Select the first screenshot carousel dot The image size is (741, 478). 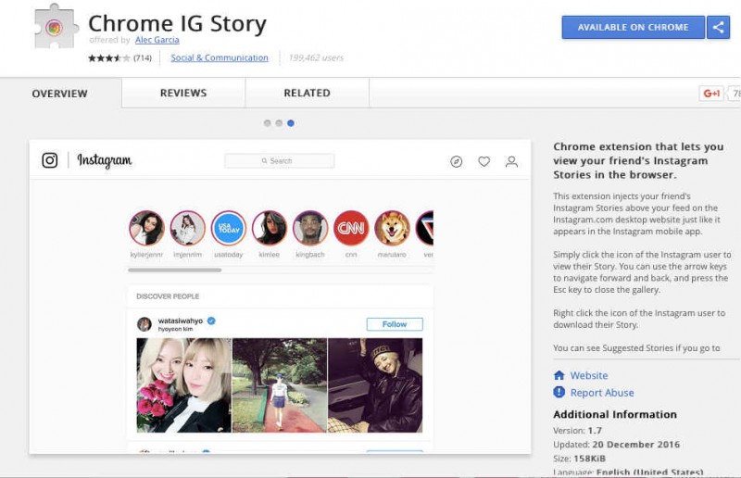pos(268,123)
